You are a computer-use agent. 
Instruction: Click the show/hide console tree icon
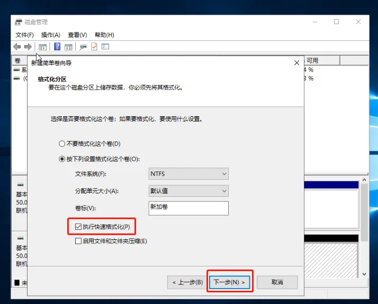(x=43, y=47)
